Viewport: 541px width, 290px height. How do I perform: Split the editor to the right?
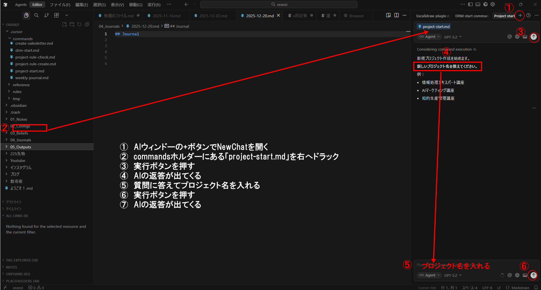pos(397,16)
